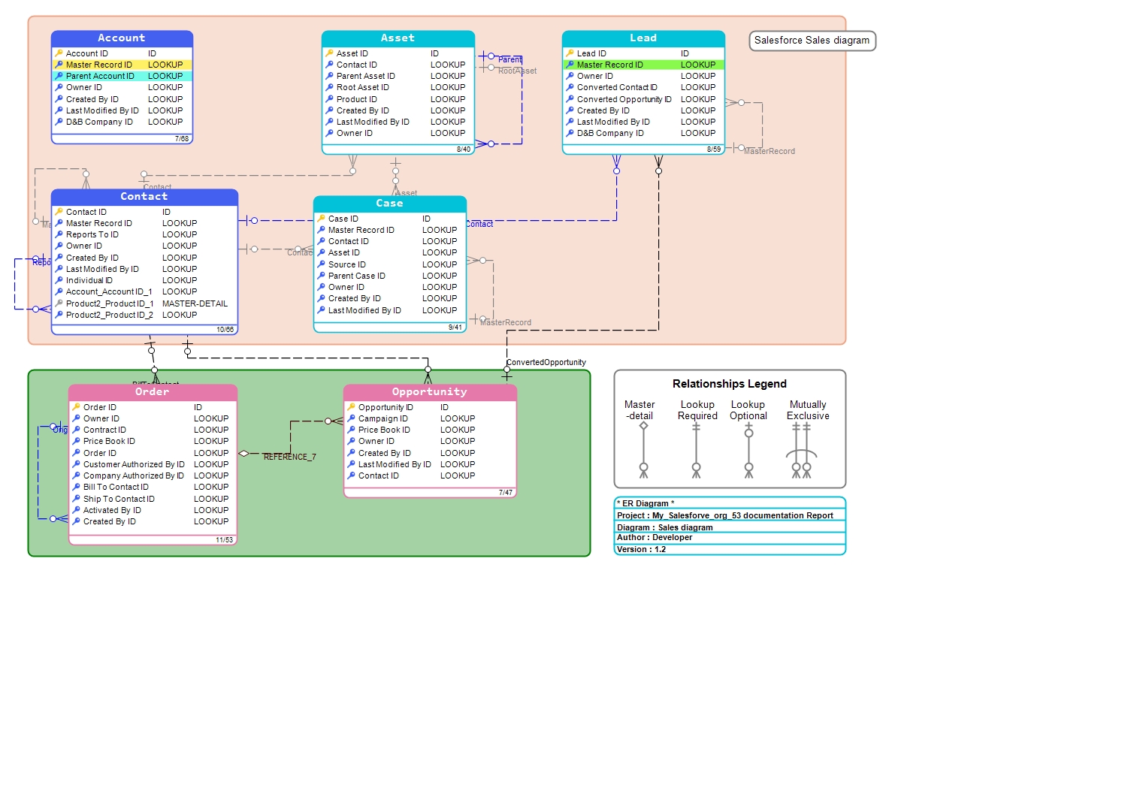
Task: Click the primary key icon of Opportunity ID
Action: pos(351,407)
